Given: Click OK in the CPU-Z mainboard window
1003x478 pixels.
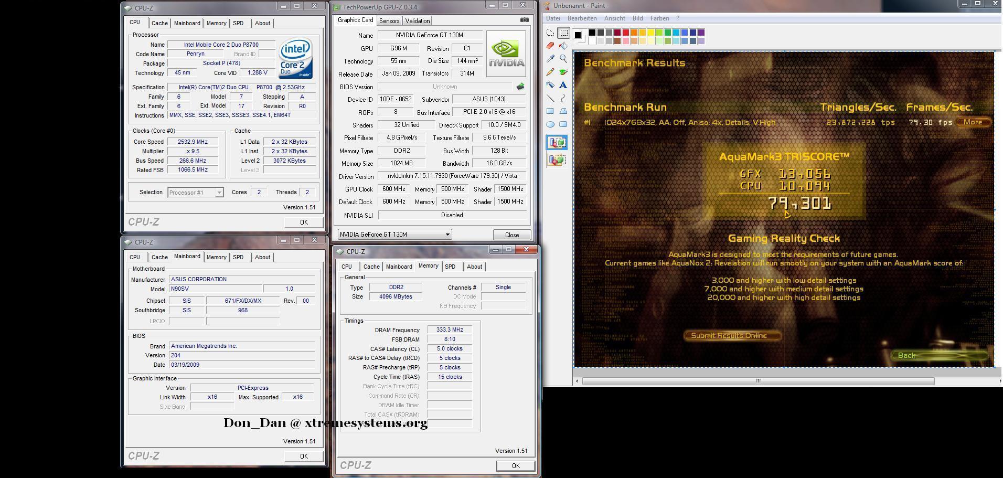Looking at the screenshot, I should [304, 456].
